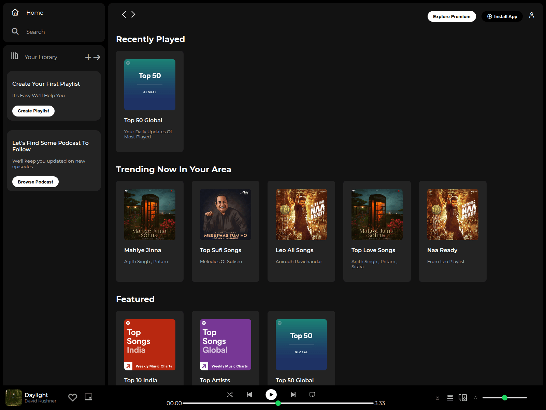Click the Home house icon
The image size is (546, 410).
coord(15,12)
